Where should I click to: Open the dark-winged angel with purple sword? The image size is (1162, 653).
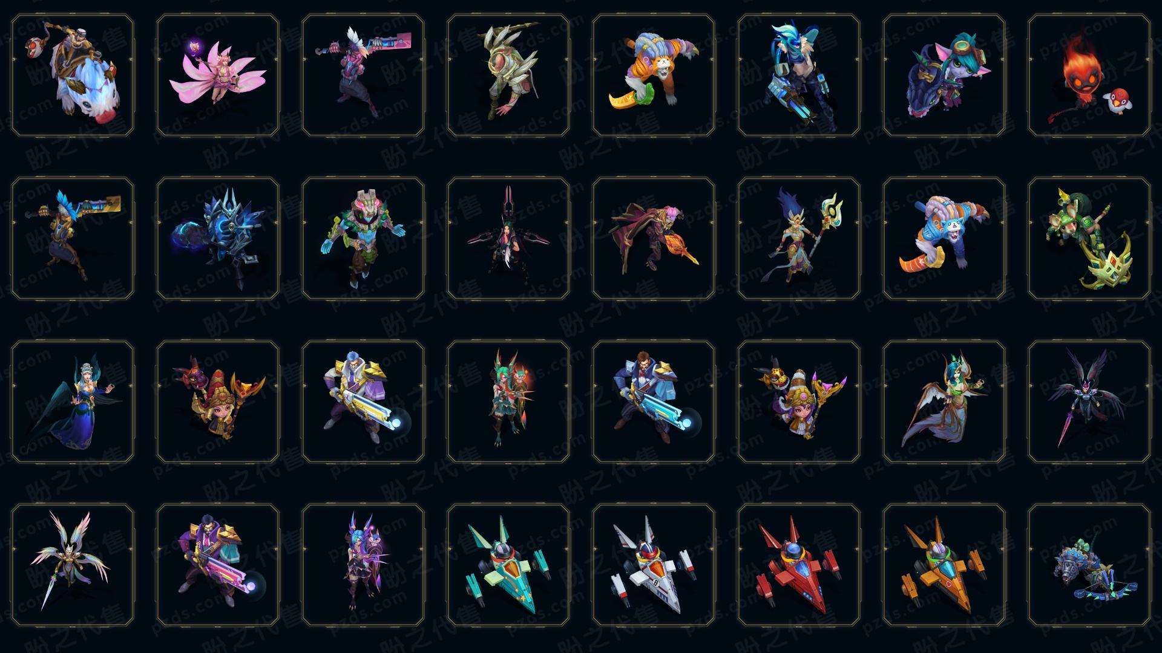click(1089, 401)
